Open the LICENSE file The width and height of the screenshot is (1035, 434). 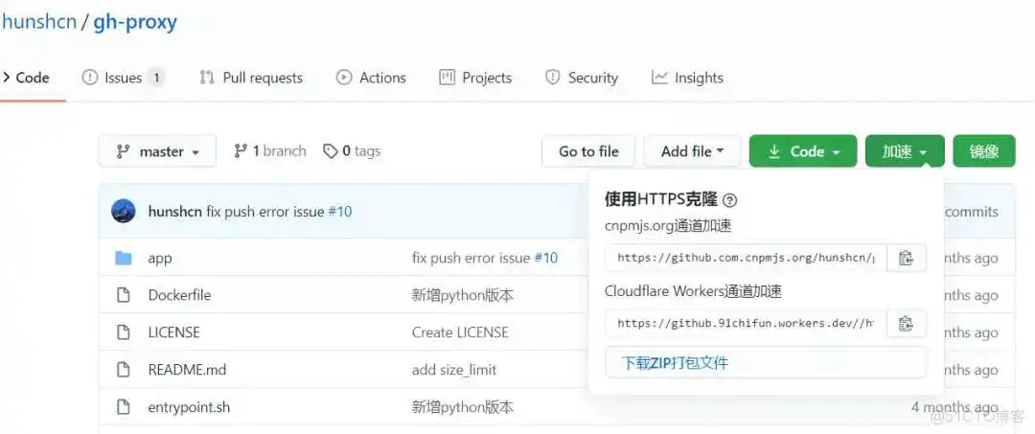[174, 332]
